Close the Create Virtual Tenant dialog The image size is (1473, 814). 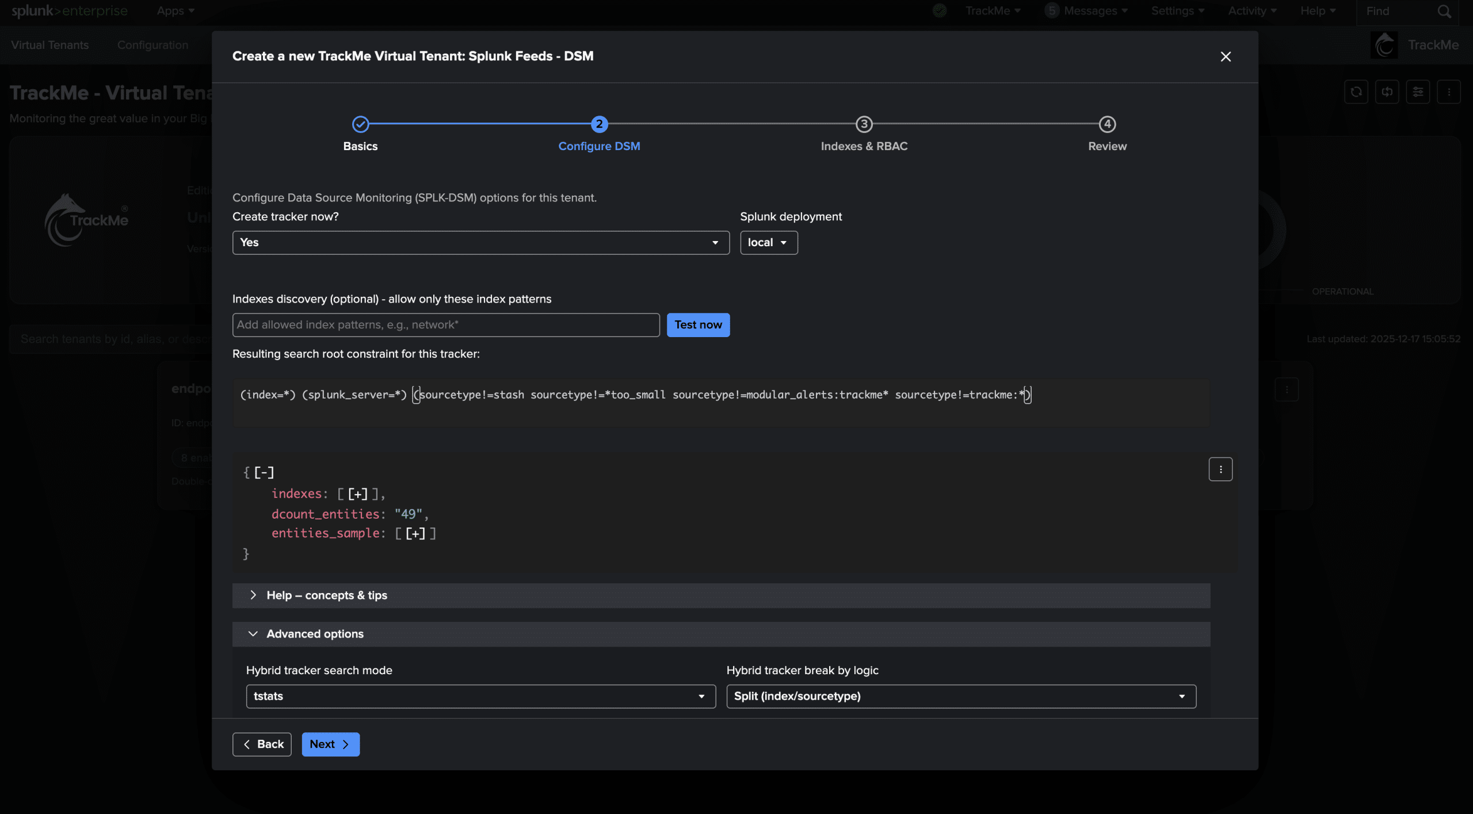click(1225, 56)
